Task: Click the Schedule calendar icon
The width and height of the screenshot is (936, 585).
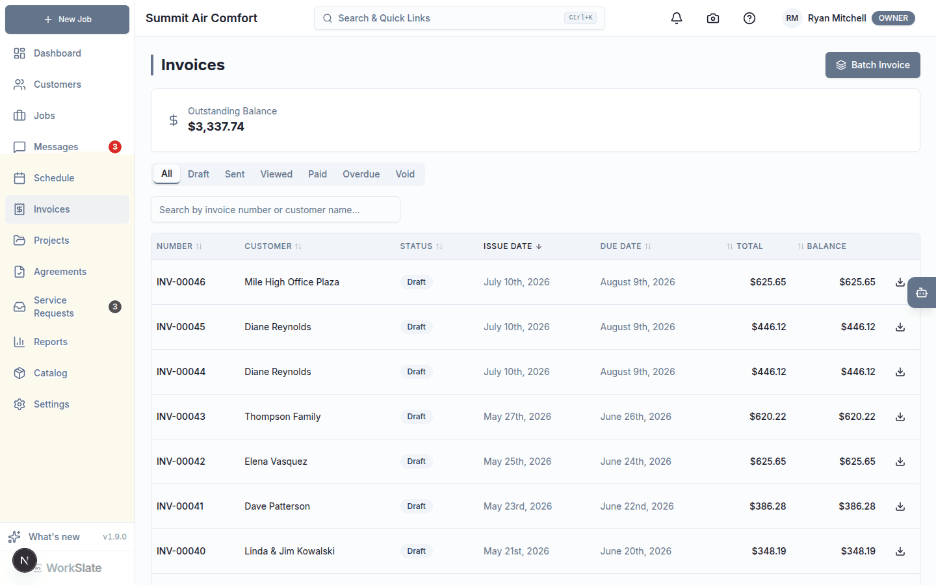Action: 19,178
